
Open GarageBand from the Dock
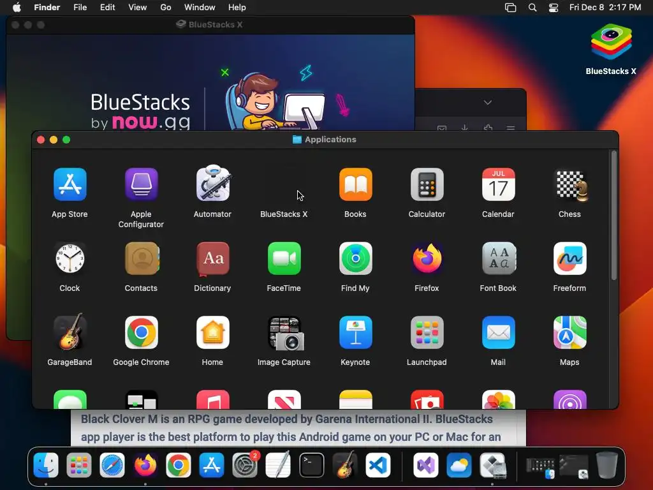pyautogui.click(x=345, y=464)
